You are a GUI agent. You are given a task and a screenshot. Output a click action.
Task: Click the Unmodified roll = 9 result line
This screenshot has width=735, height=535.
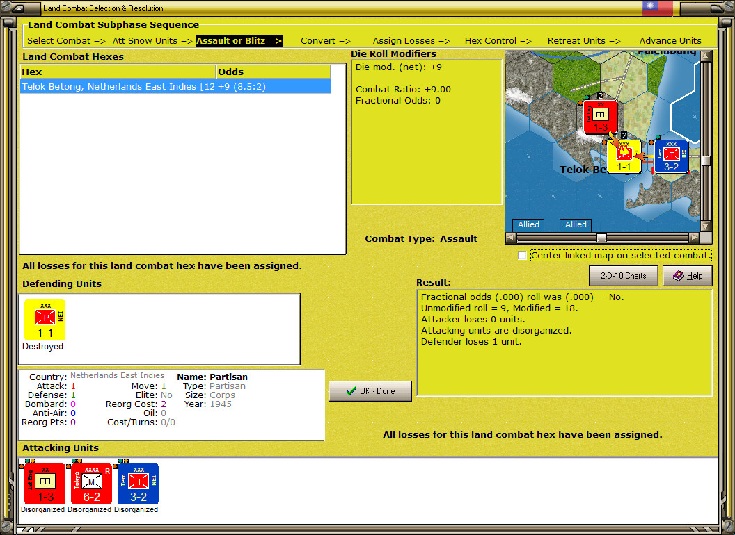[x=499, y=308]
